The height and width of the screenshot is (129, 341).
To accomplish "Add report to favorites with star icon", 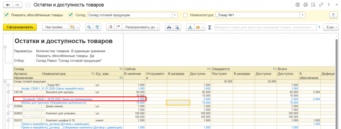I will (x=28, y=5).
